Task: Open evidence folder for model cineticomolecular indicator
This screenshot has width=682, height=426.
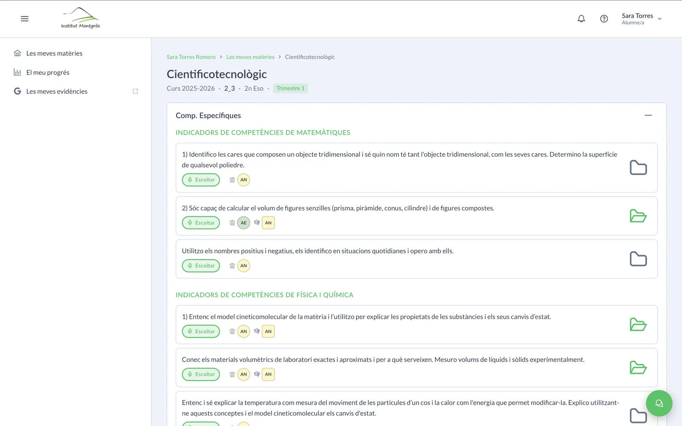Action: click(x=638, y=325)
